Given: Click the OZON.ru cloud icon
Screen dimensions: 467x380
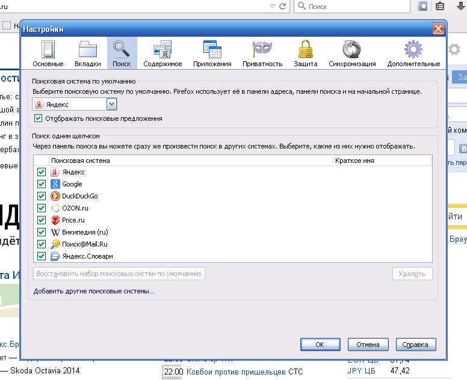Looking at the screenshot, I should click(x=55, y=208).
